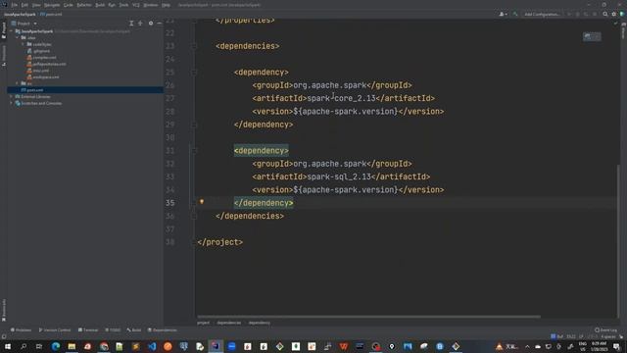Click the Structure vertical side tab
This screenshot has width=627, height=353.
click(4, 55)
